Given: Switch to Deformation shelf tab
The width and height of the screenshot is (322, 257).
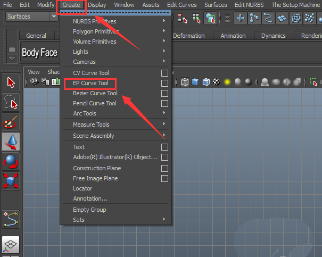Looking at the screenshot, I should (x=189, y=36).
